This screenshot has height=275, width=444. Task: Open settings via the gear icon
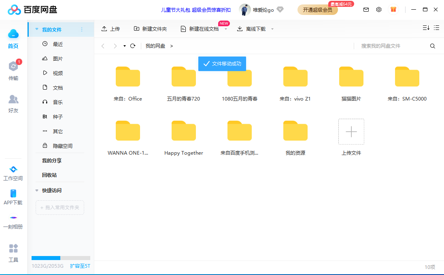click(x=379, y=9)
